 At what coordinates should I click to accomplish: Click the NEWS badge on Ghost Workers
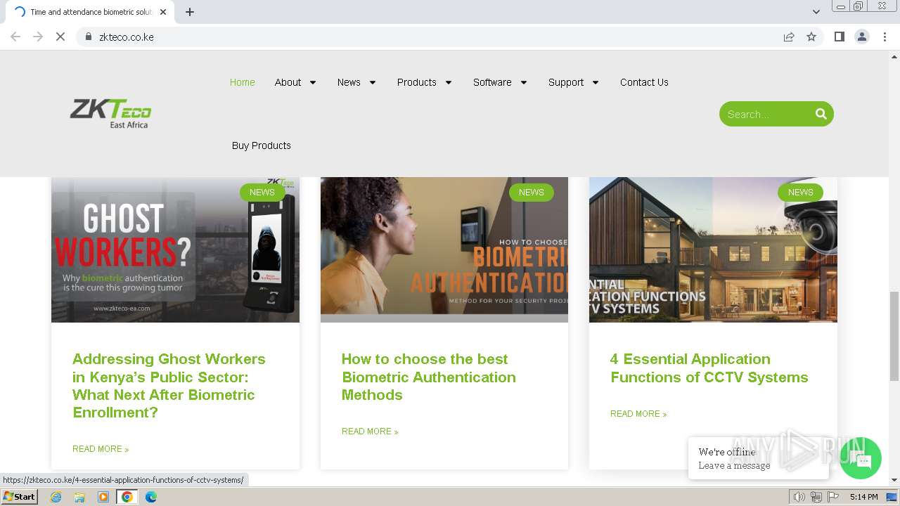coord(262,192)
